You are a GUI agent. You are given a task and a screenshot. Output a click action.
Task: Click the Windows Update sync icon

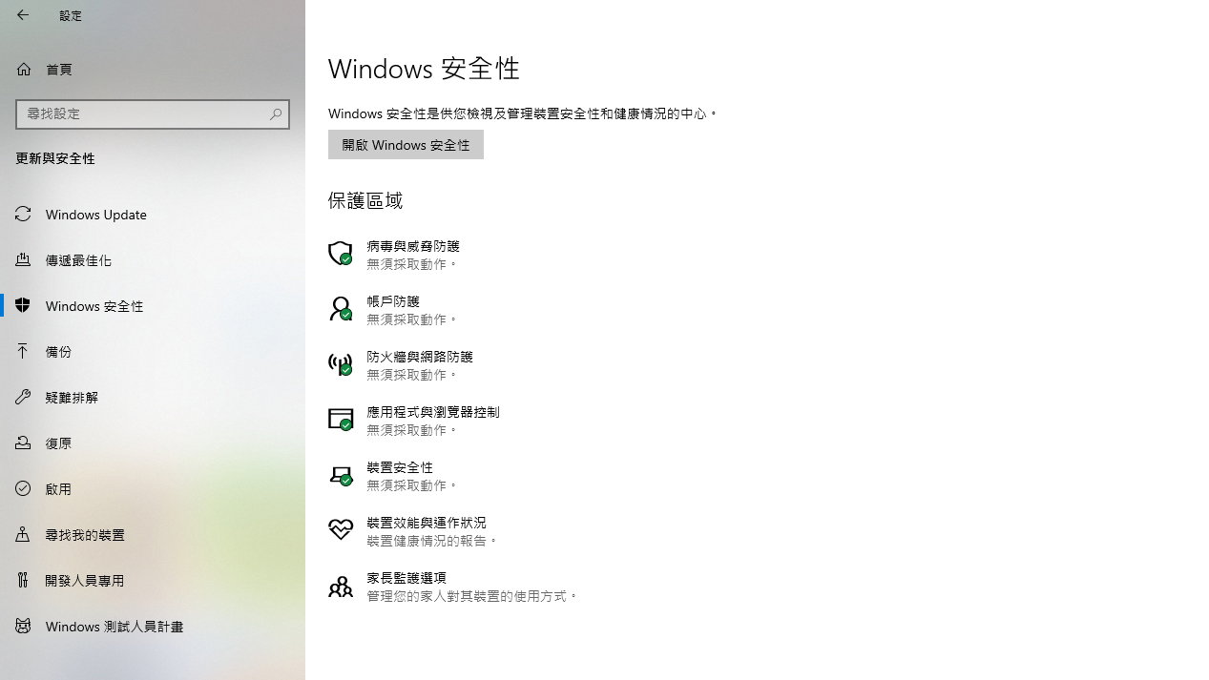[23, 214]
